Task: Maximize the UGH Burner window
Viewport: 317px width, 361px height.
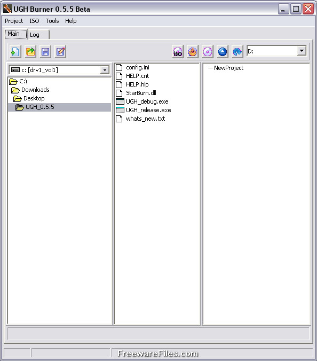Action: point(296,9)
